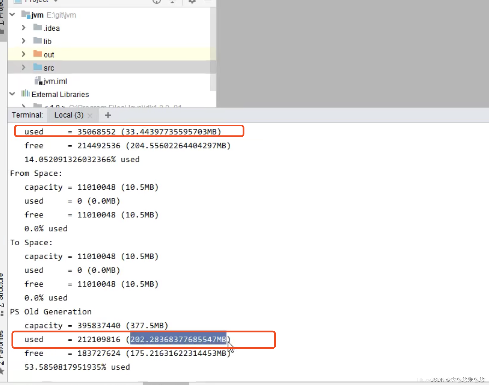The height and width of the screenshot is (385, 489).
Task: Select the .idea folder icon
Action: [37, 27]
